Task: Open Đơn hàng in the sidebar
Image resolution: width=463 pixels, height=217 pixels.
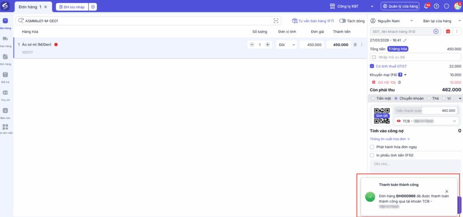Action: pyautogui.click(x=5, y=60)
